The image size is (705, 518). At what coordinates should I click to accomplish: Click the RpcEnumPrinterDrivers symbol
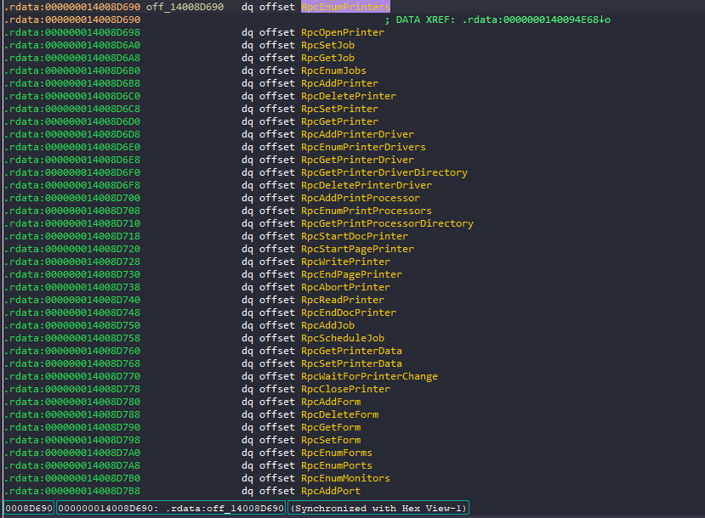(363, 147)
